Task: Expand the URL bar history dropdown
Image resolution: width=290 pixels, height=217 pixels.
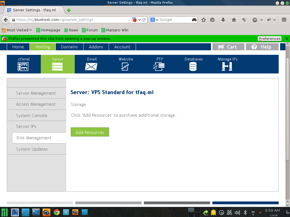Action: pos(140,20)
